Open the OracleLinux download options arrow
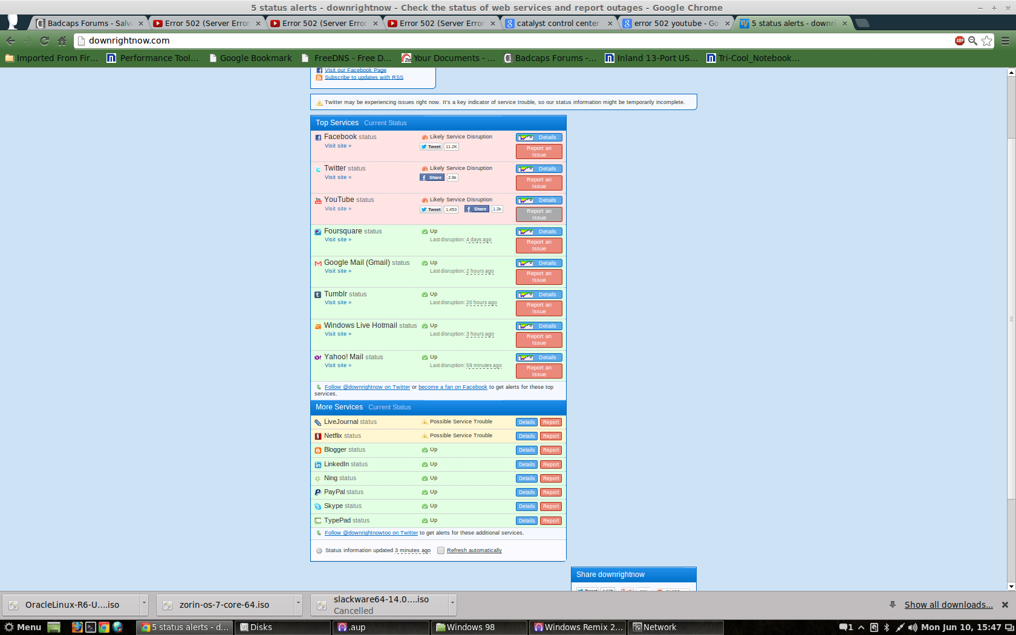 point(144,605)
